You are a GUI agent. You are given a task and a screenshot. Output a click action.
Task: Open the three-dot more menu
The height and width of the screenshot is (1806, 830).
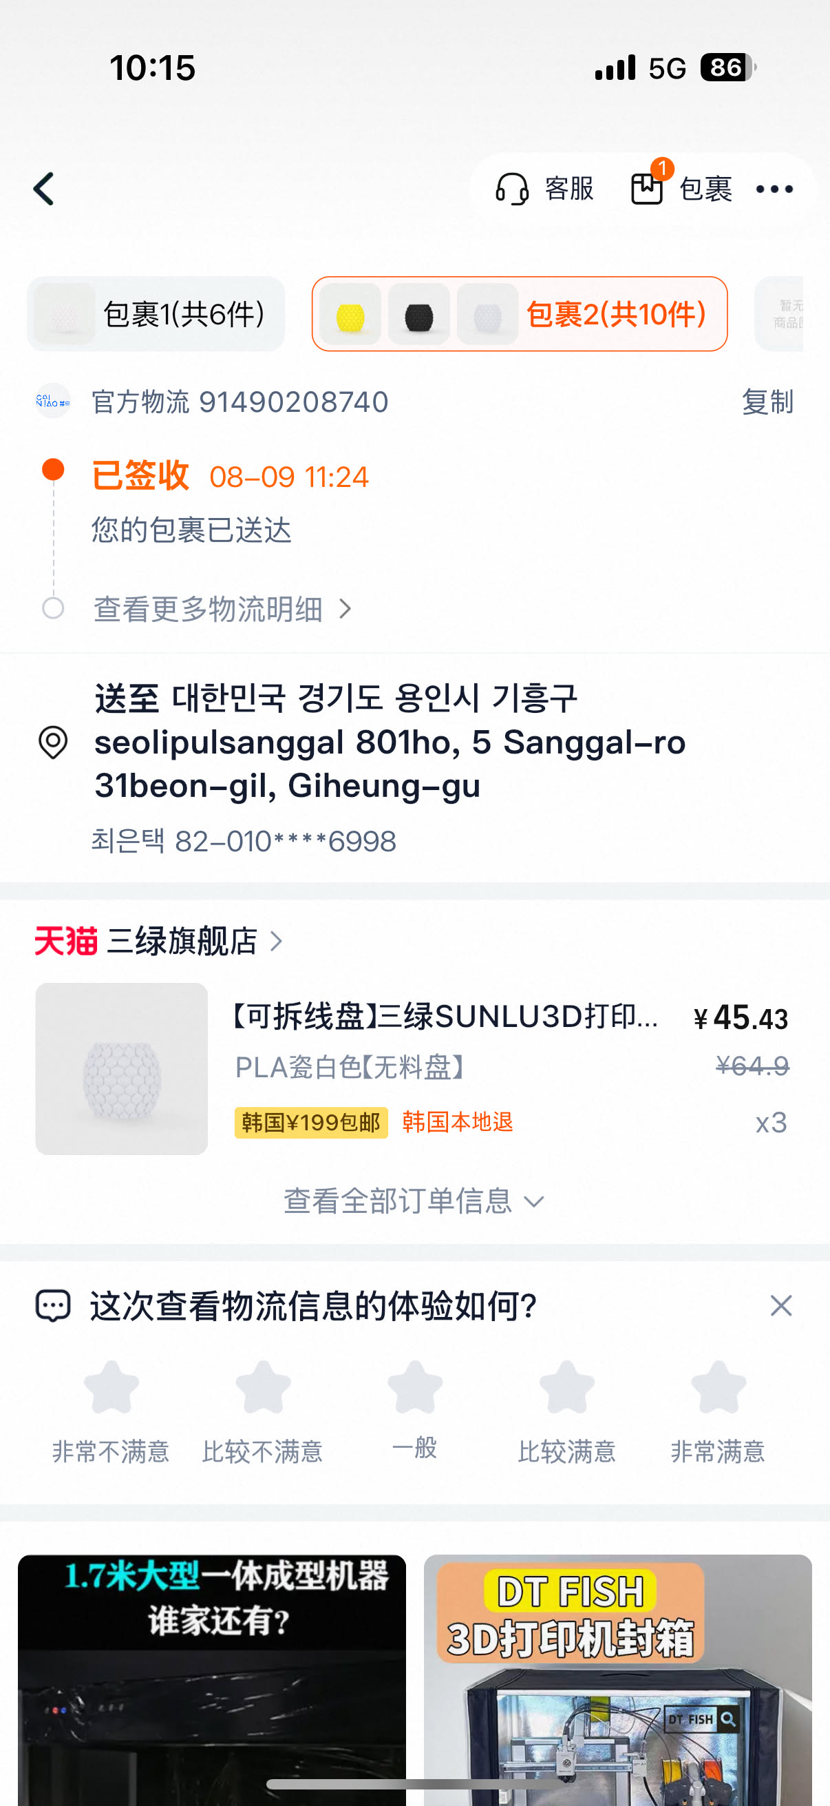pyautogui.click(x=774, y=189)
